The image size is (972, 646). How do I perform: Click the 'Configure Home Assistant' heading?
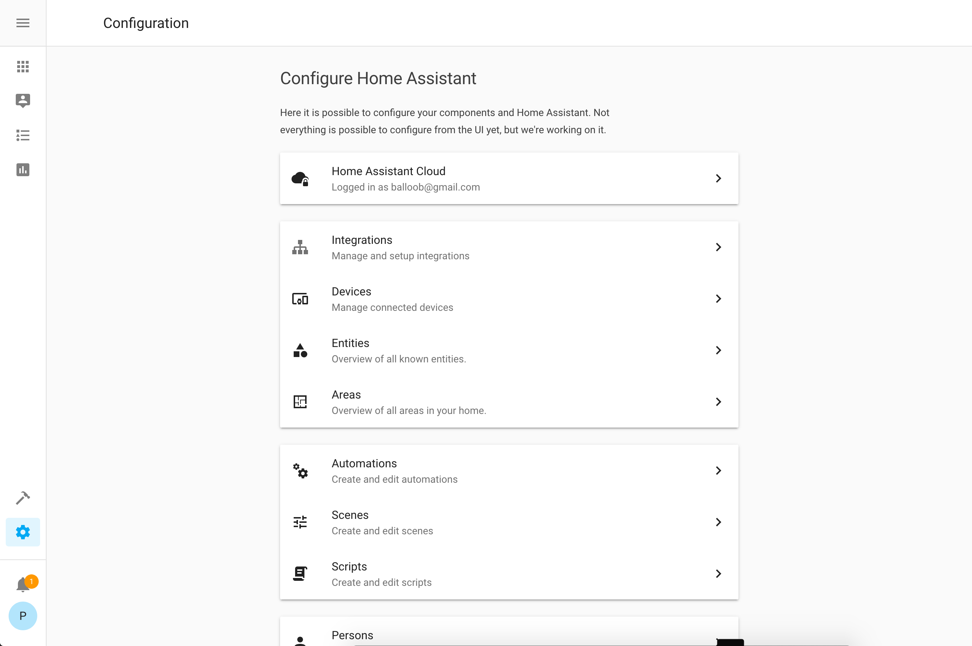pos(378,78)
